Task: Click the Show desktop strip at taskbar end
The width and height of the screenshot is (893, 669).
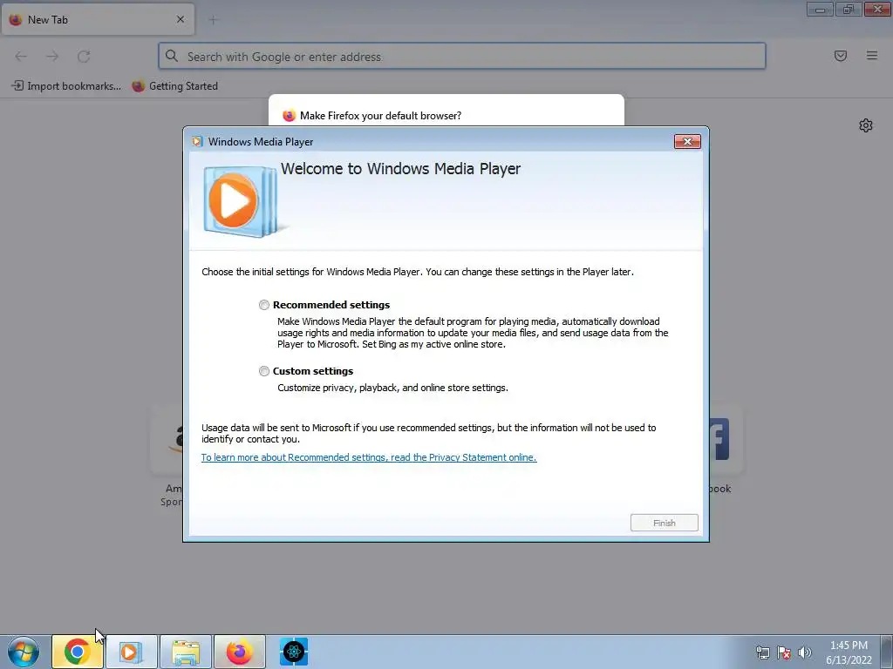Action: coord(887,652)
